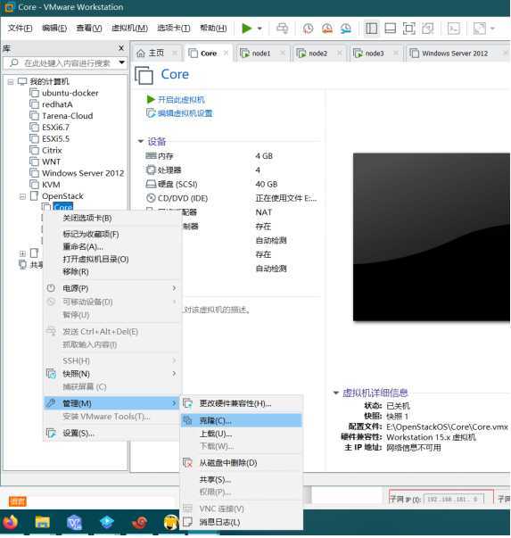511x538 pixels.
Task: Select Windows Server 2012 in library tree
Action: point(83,173)
